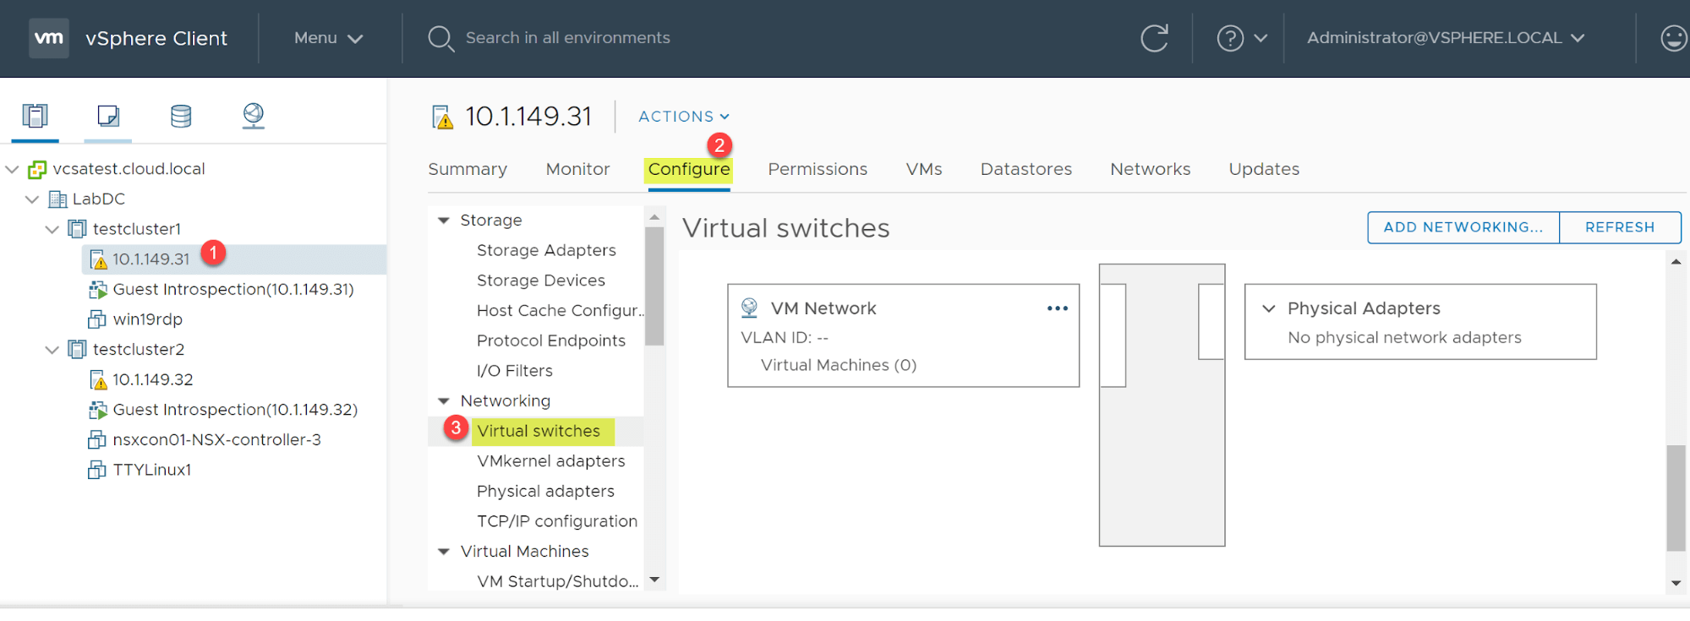Open VM Network three-dot options menu
Viewport: 1690px width, 621px height.
click(x=1058, y=308)
